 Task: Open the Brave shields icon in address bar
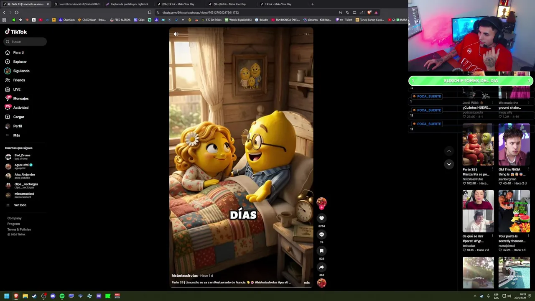point(369,13)
